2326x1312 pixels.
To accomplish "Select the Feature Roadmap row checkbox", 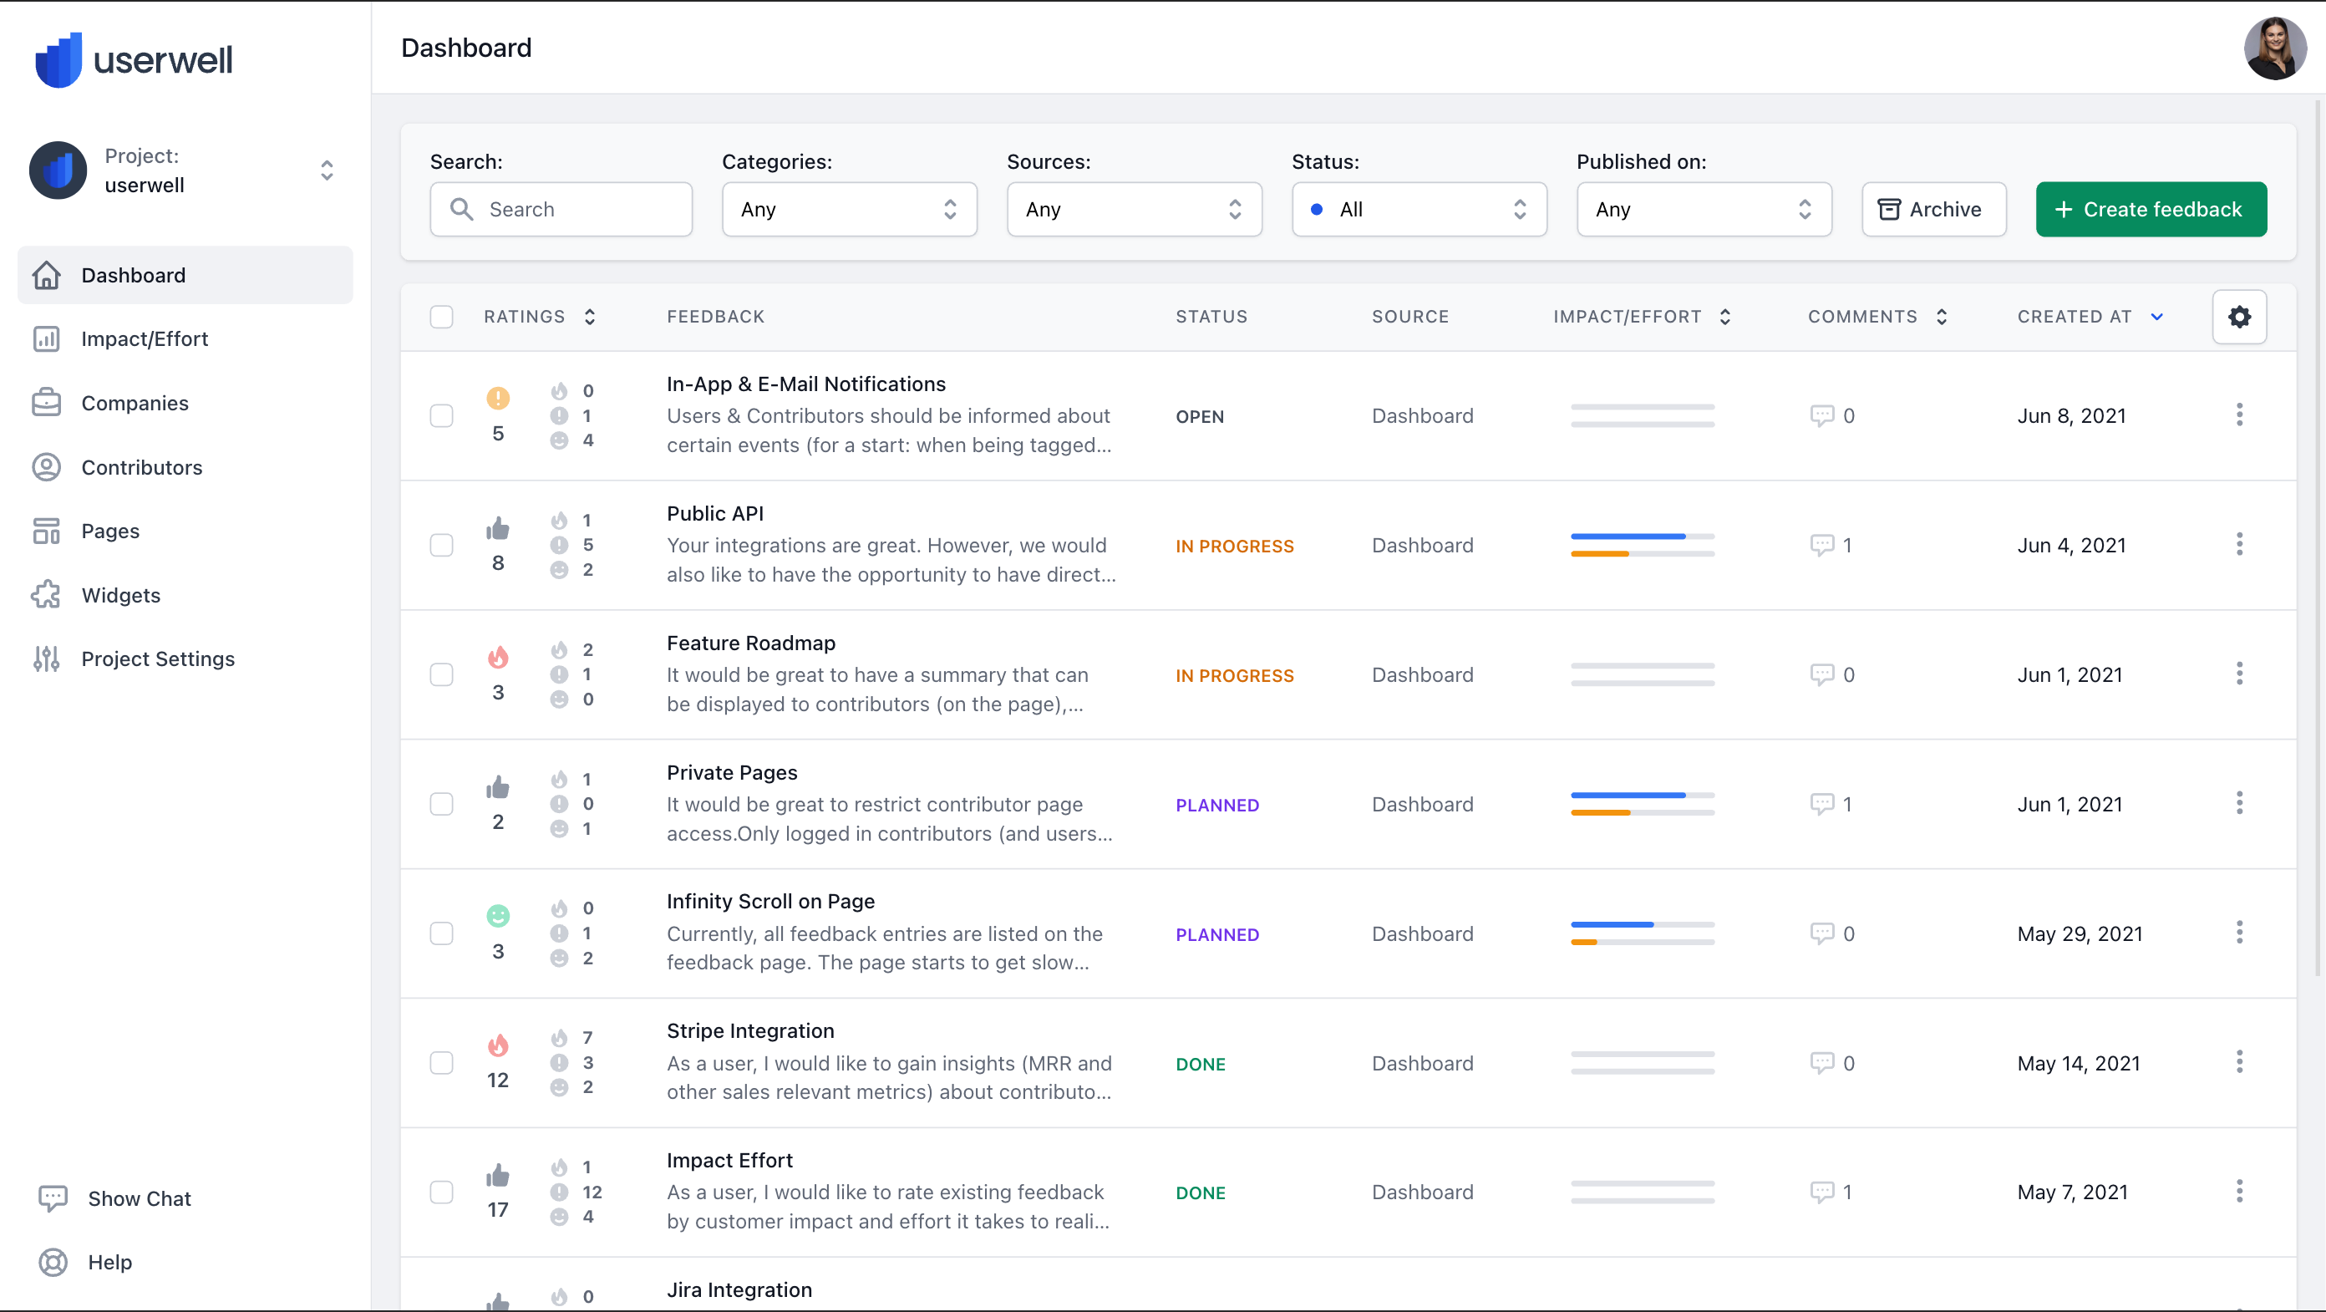I will point(441,674).
